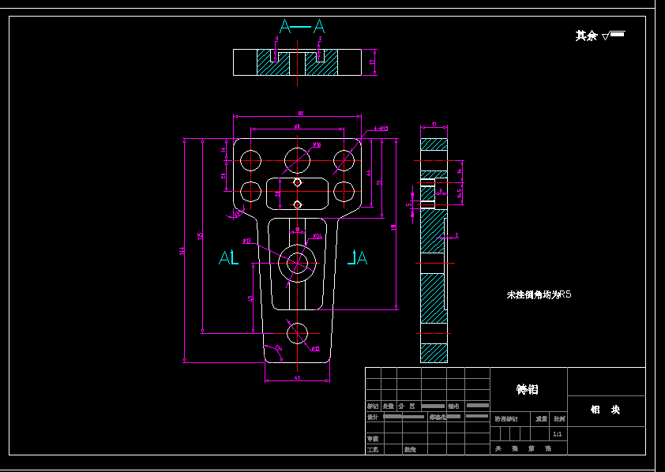Screen dimensions: 665x472
Task: Click the 工艺 row label
Action: tap(372, 449)
